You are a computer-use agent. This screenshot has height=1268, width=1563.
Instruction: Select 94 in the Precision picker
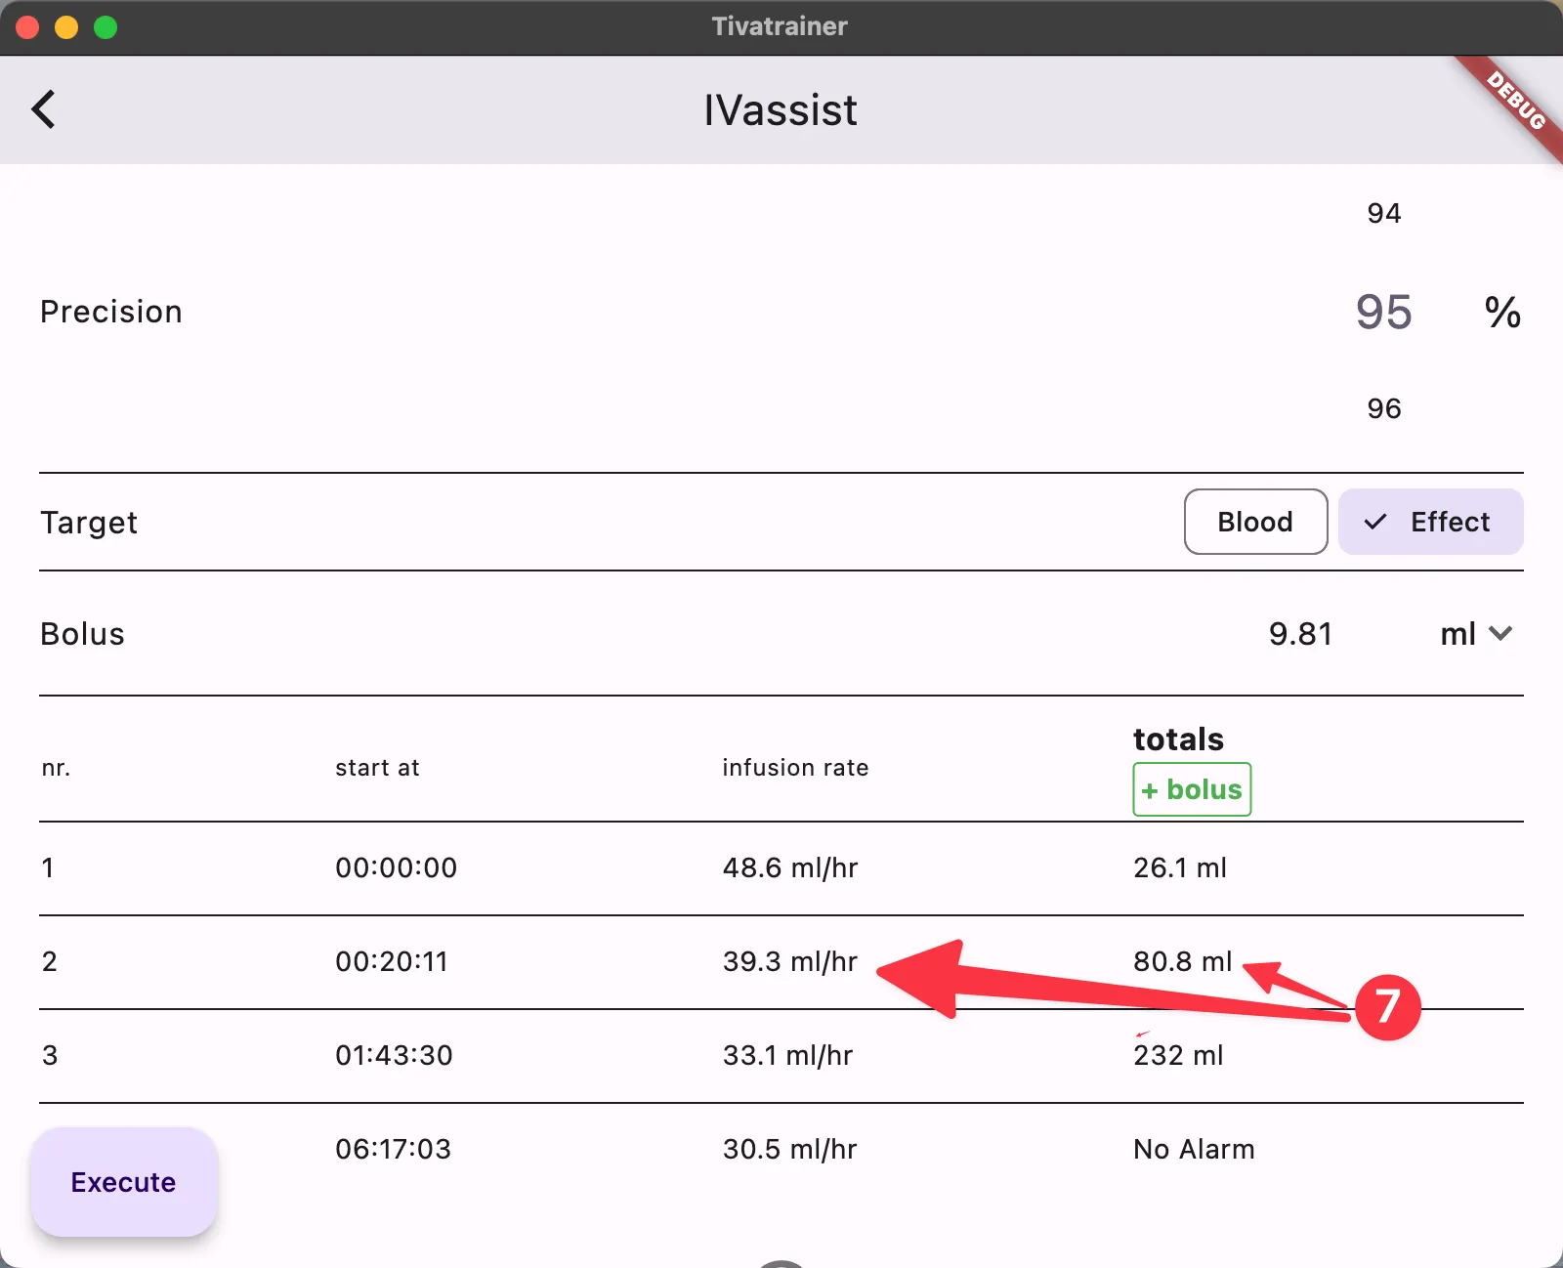coord(1383,213)
